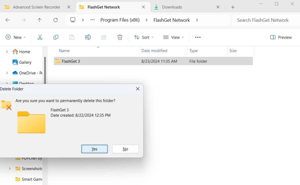The height and width of the screenshot is (185, 300).
Task: Click the Refresh icon
Action: 55,20
